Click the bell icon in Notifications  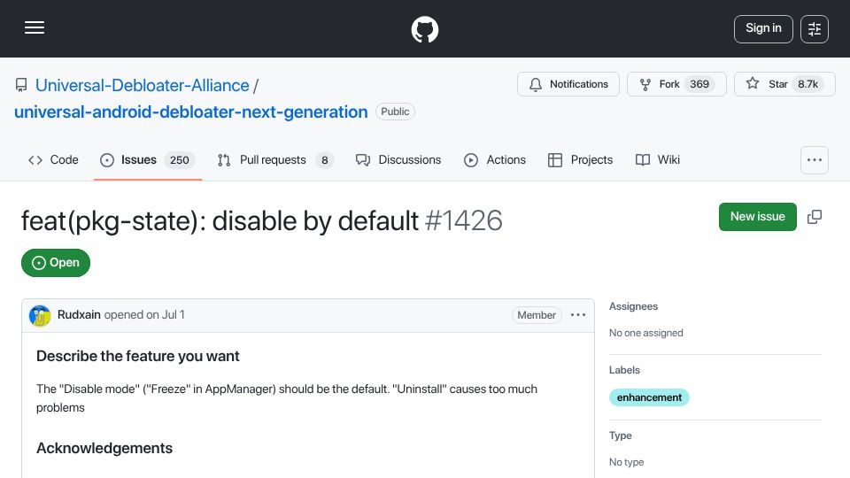pyautogui.click(x=536, y=85)
